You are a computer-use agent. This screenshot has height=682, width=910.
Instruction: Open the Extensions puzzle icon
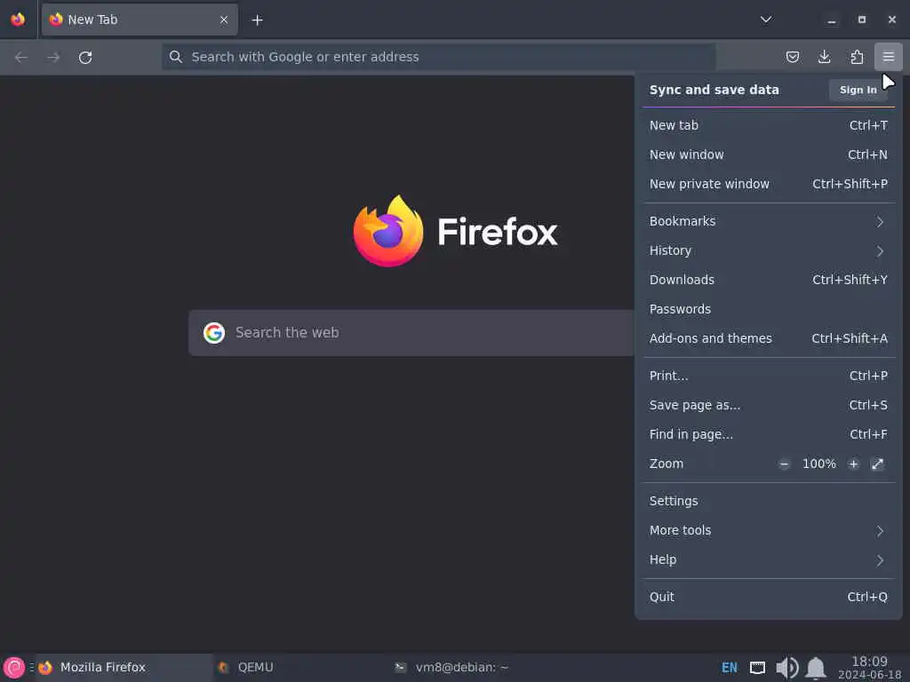857,57
